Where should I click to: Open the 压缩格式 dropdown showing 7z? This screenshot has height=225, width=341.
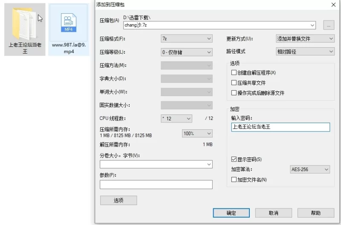(187, 39)
